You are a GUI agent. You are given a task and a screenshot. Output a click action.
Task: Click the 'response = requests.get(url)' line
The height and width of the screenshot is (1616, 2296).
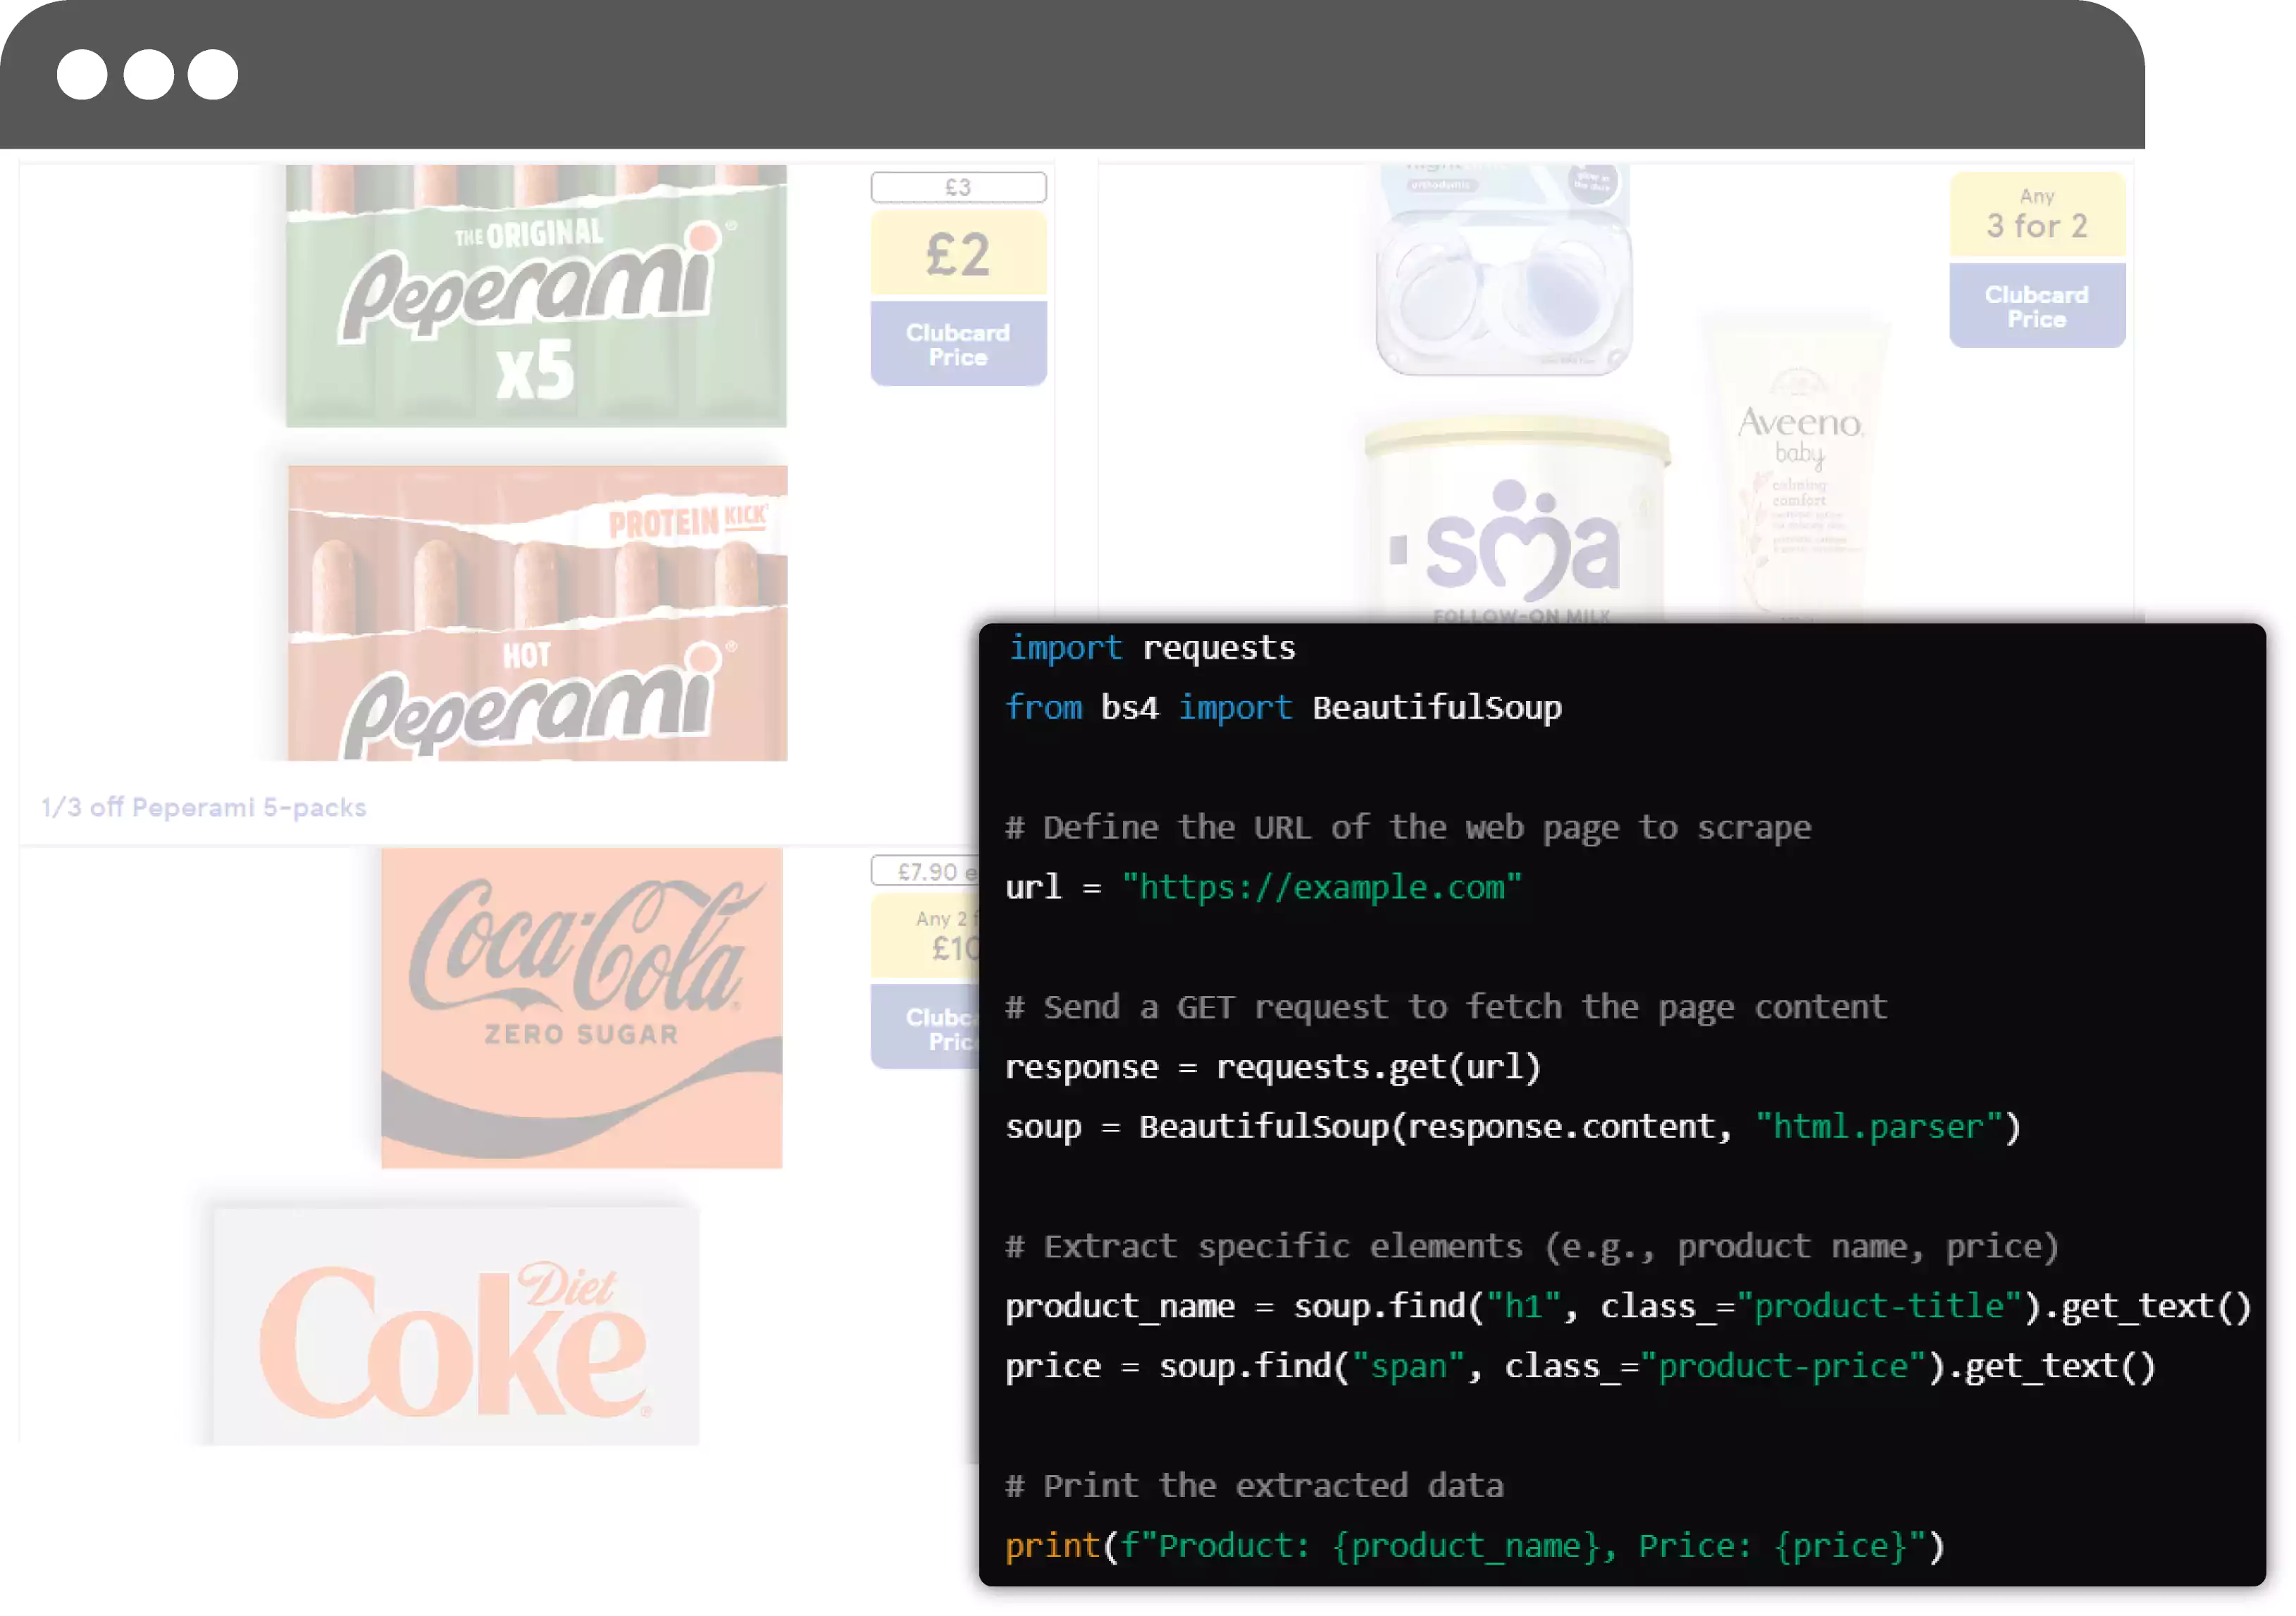pos(1273,1067)
